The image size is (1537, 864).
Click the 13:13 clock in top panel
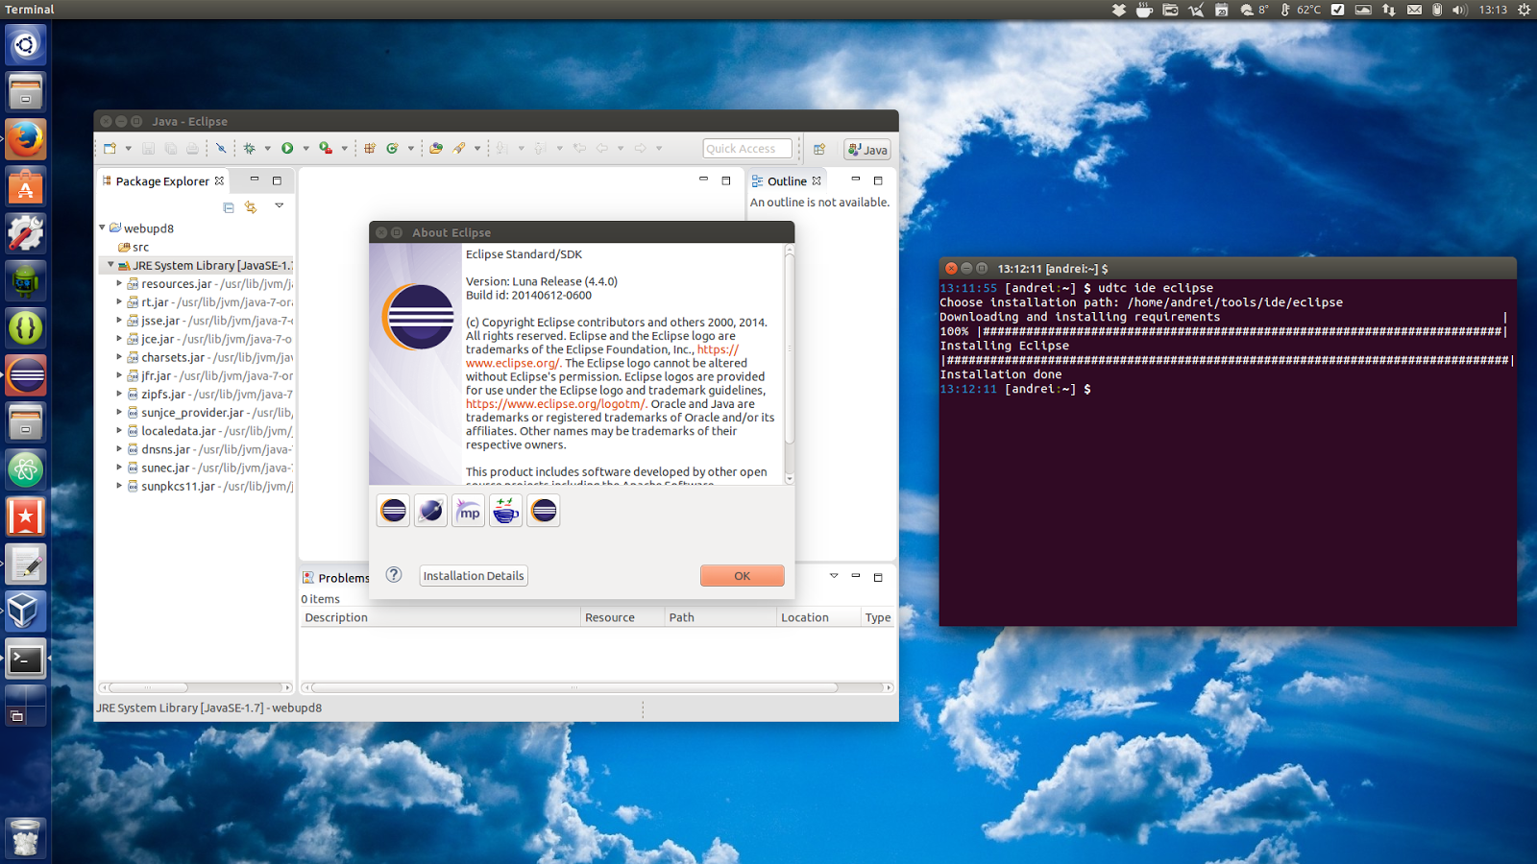pyautogui.click(x=1493, y=10)
